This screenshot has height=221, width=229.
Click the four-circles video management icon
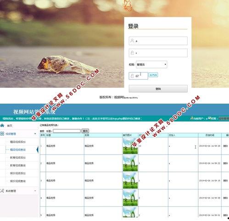(2, 134)
